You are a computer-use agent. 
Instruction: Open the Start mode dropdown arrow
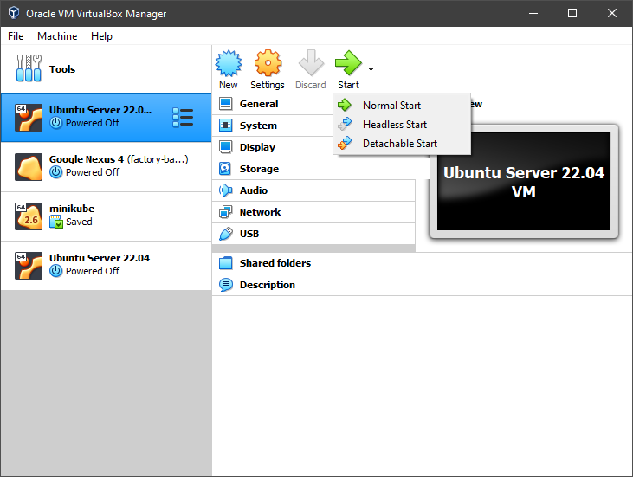point(371,69)
